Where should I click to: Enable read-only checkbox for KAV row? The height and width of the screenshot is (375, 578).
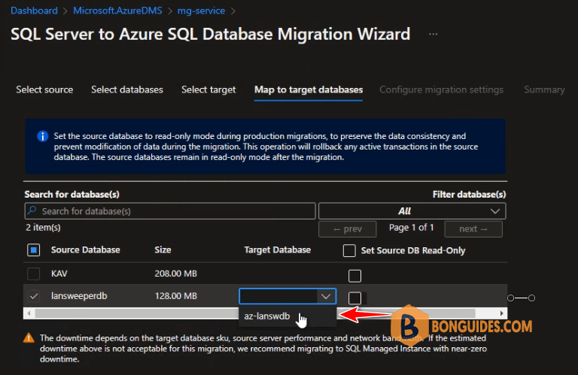click(x=354, y=276)
